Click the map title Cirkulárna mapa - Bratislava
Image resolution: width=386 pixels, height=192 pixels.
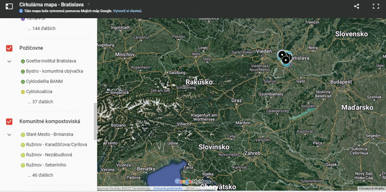(51, 5)
